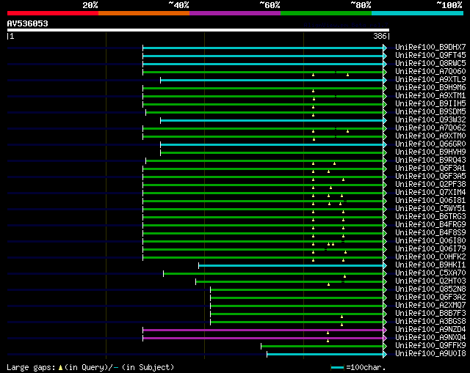Select the UniRef100_Q06I80 label
This screenshot has width=470, height=373.
click(x=430, y=241)
